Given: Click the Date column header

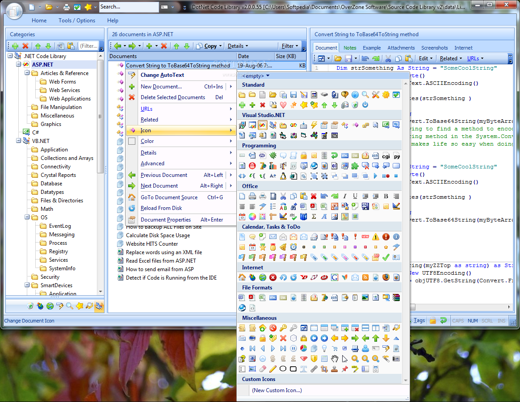Looking at the screenshot, I should 255,56.
